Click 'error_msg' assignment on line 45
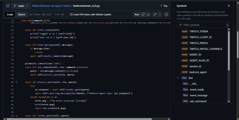Image resolution: width=239 pixels, height=120 pixels. [41, 101]
